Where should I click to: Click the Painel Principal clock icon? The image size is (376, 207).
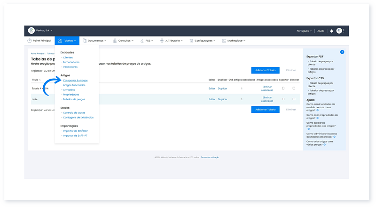tap(29, 41)
